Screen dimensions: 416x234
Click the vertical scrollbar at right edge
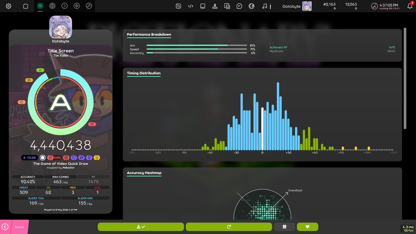(405, 79)
